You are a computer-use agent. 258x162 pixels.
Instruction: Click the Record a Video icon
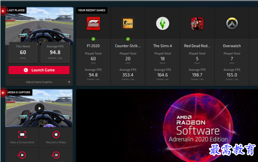56,134
